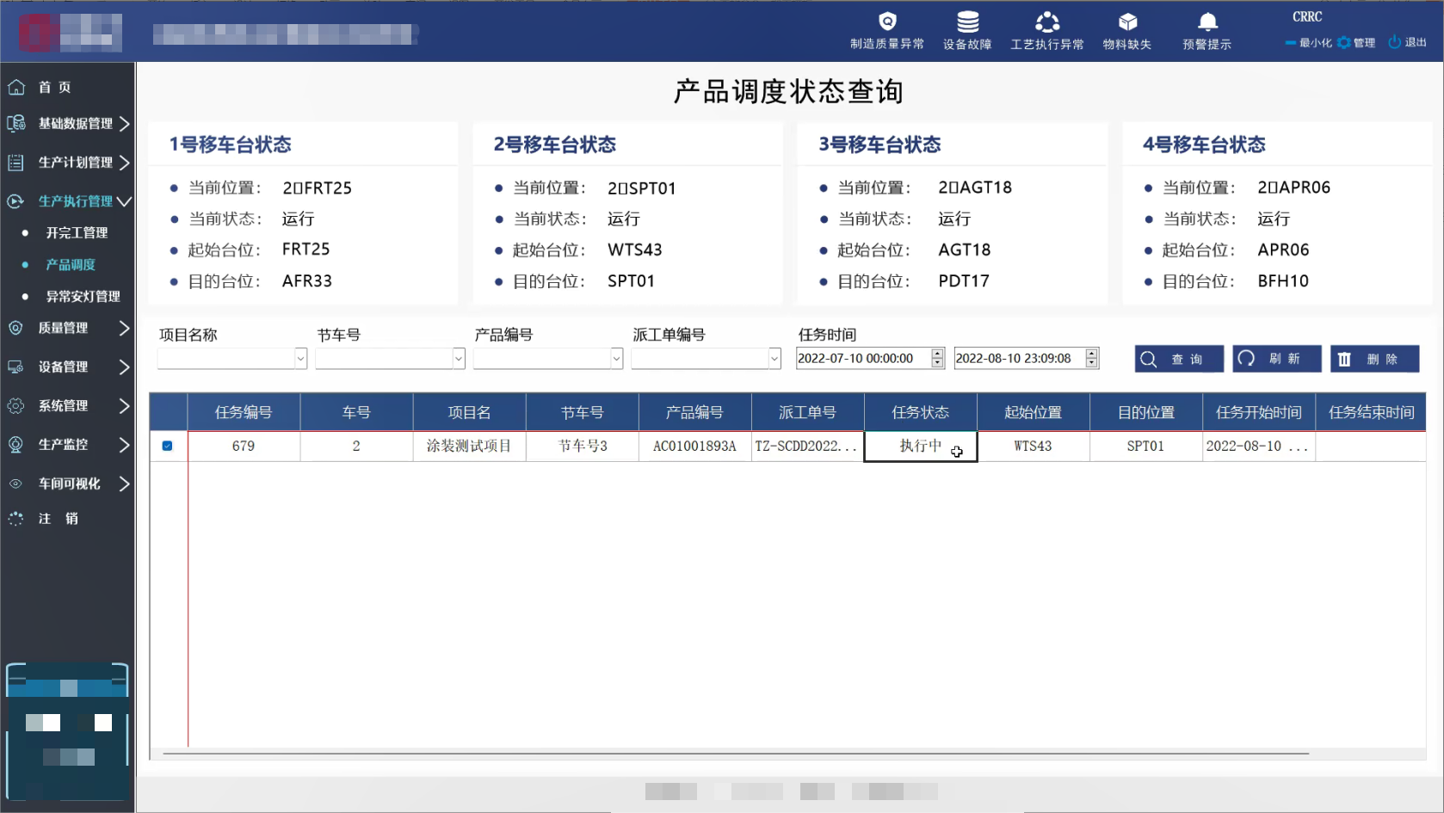Click the 任务状态 column header
Image resolution: width=1444 pixels, height=813 pixels.
tap(921, 412)
